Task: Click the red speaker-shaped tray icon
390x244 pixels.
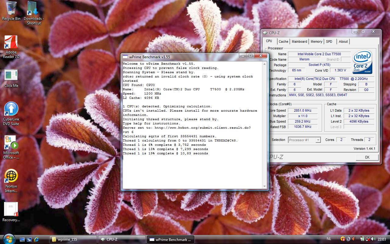Action: (x=353, y=239)
